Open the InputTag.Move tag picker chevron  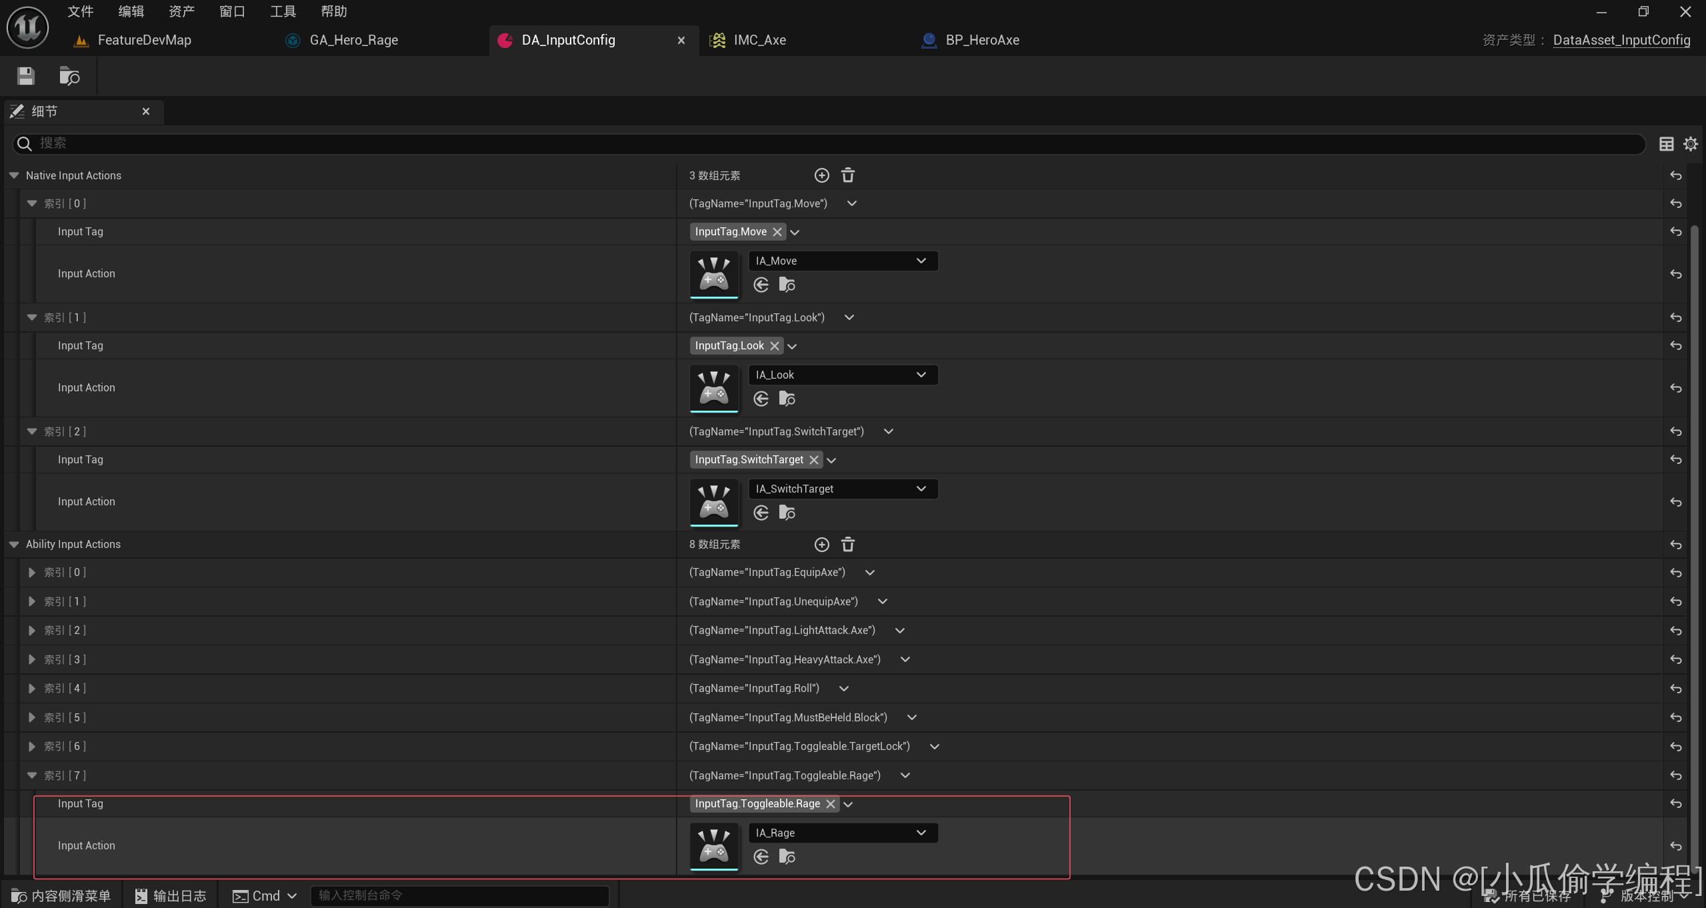[795, 233]
